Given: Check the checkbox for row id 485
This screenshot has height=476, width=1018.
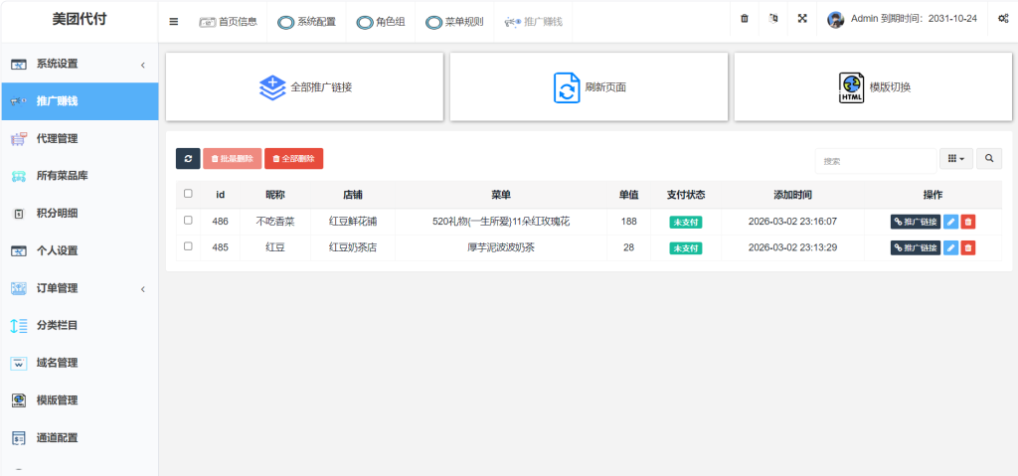Looking at the screenshot, I should pyautogui.click(x=188, y=246).
